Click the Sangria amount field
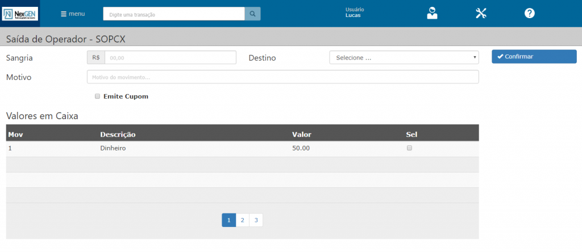Image resolution: width=582 pixels, height=252 pixels. pyautogui.click(x=170, y=57)
